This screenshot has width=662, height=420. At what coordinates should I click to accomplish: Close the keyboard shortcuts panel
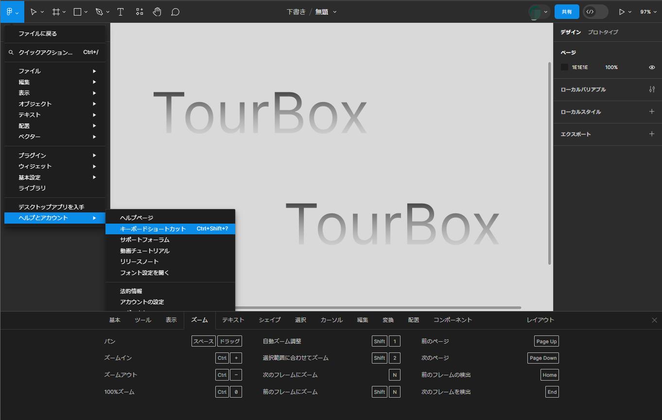click(654, 320)
